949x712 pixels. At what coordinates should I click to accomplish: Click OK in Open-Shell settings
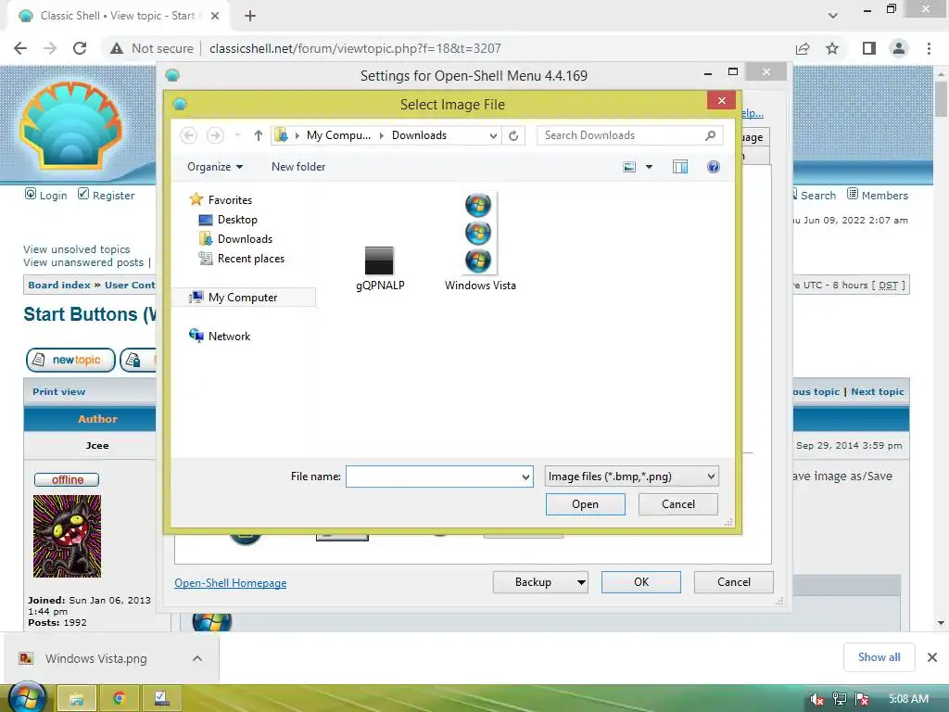point(641,582)
